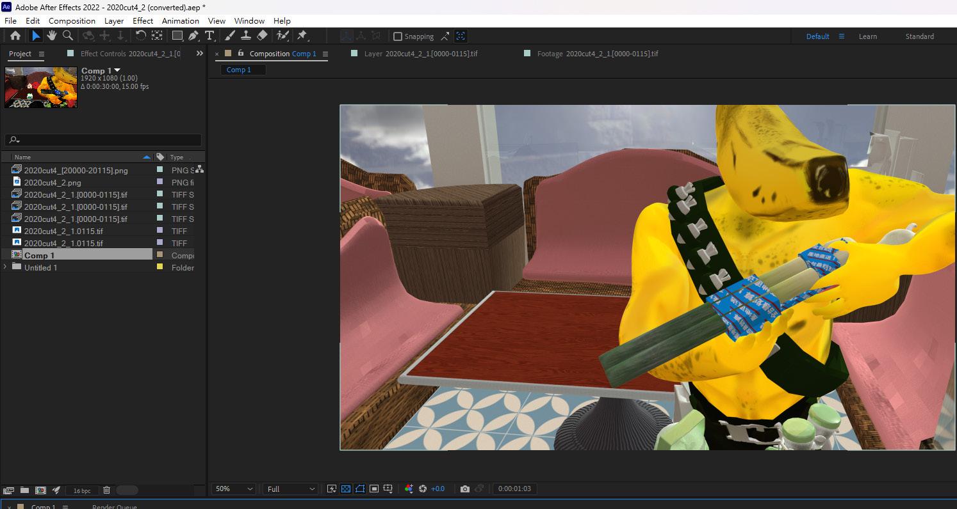Select the Roto Brush tool

pyautogui.click(x=282, y=36)
